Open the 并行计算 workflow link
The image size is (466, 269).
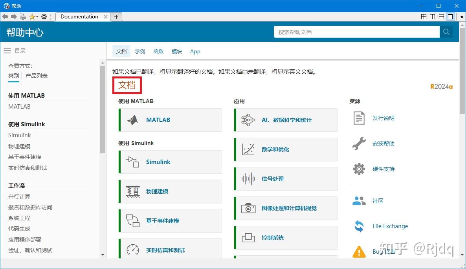pyautogui.click(x=18, y=196)
